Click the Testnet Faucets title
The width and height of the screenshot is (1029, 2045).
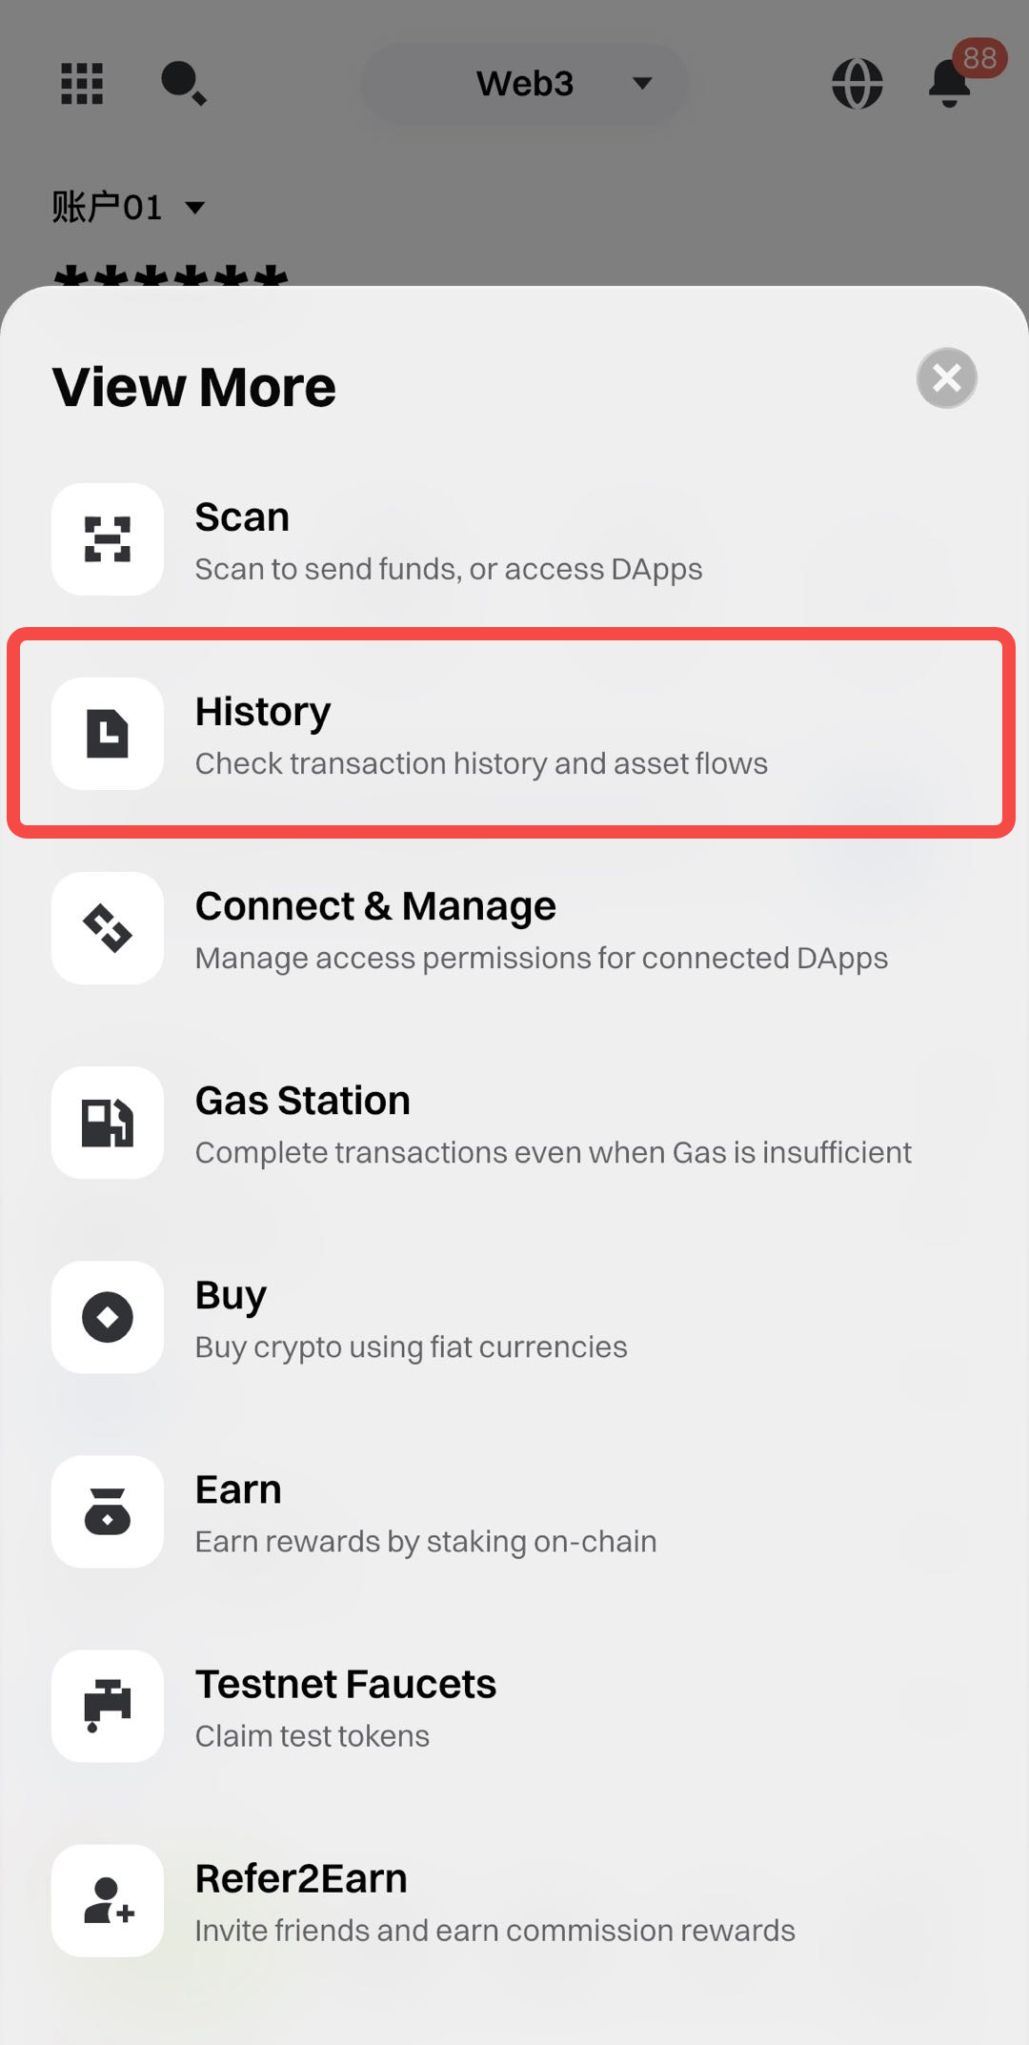pyautogui.click(x=346, y=1684)
